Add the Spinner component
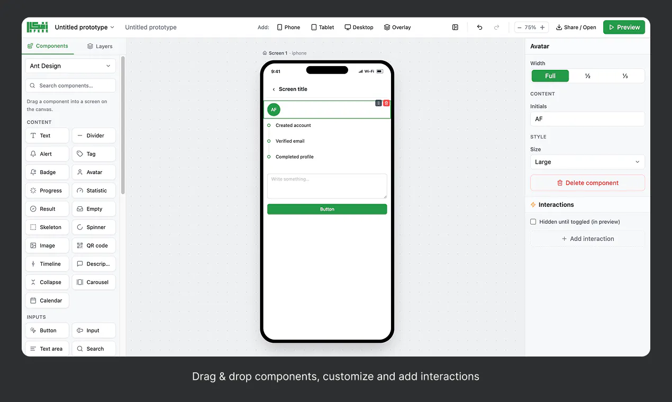Screen dimensions: 672x402 click(x=94, y=227)
